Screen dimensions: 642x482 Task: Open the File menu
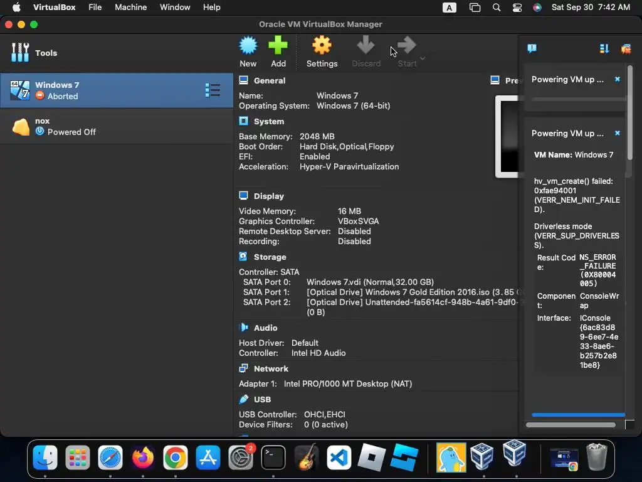[95, 8]
